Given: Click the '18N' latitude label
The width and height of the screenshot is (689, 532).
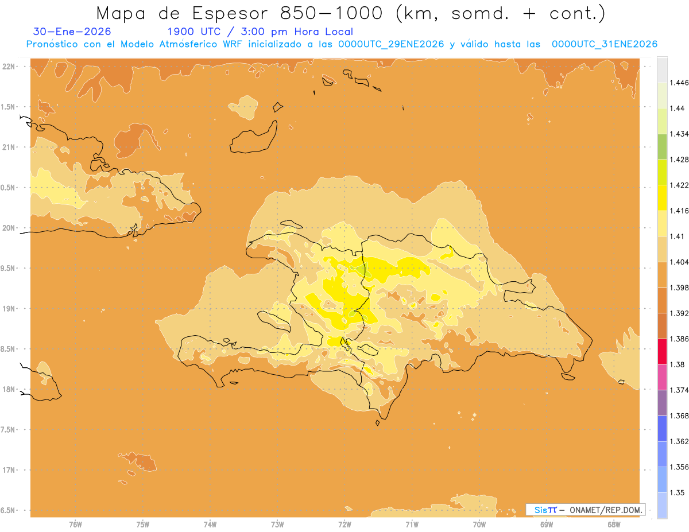Looking at the screenshot, I should [x=9, y=389].
